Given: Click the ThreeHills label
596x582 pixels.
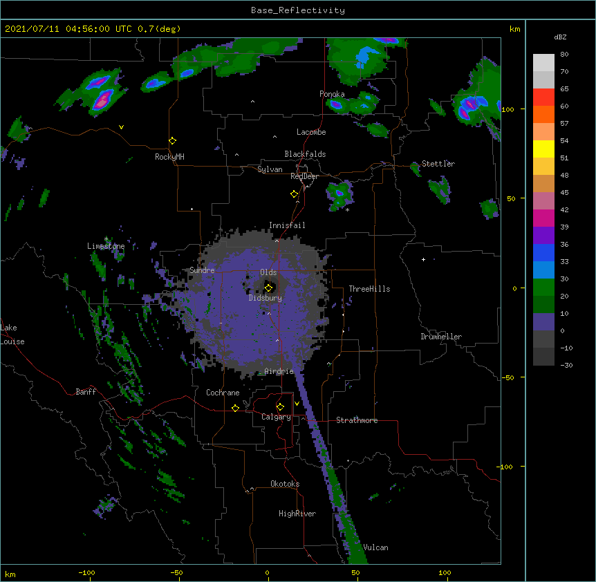Looking at the screenshot, I should pos(369,289).
